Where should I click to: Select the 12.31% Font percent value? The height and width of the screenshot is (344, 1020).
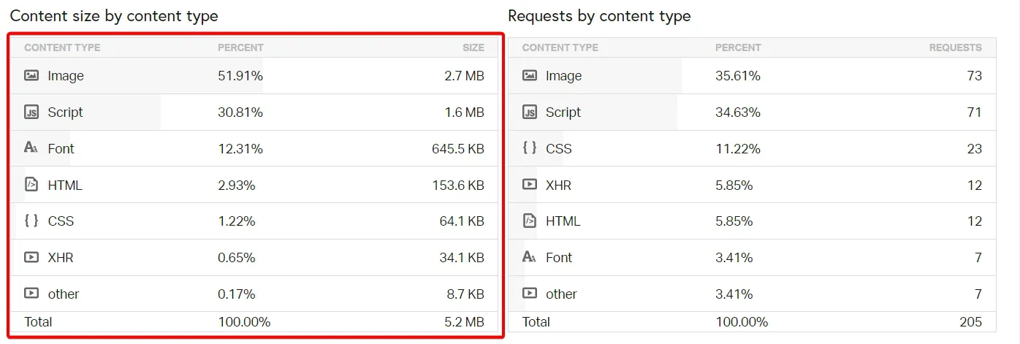240,149
